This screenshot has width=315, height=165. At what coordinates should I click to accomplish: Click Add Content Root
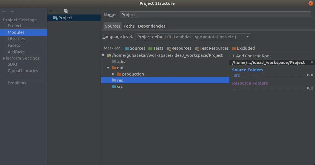pos(251,56)
